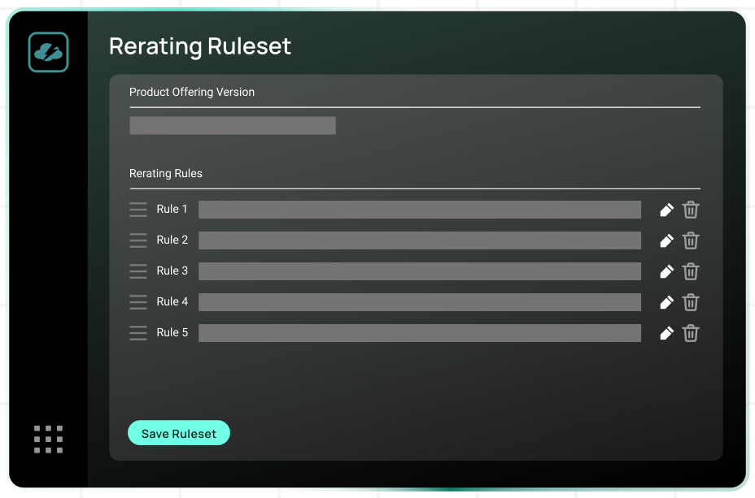Delete Rule 5 using trash icon
755x498 pixels.
691,333
